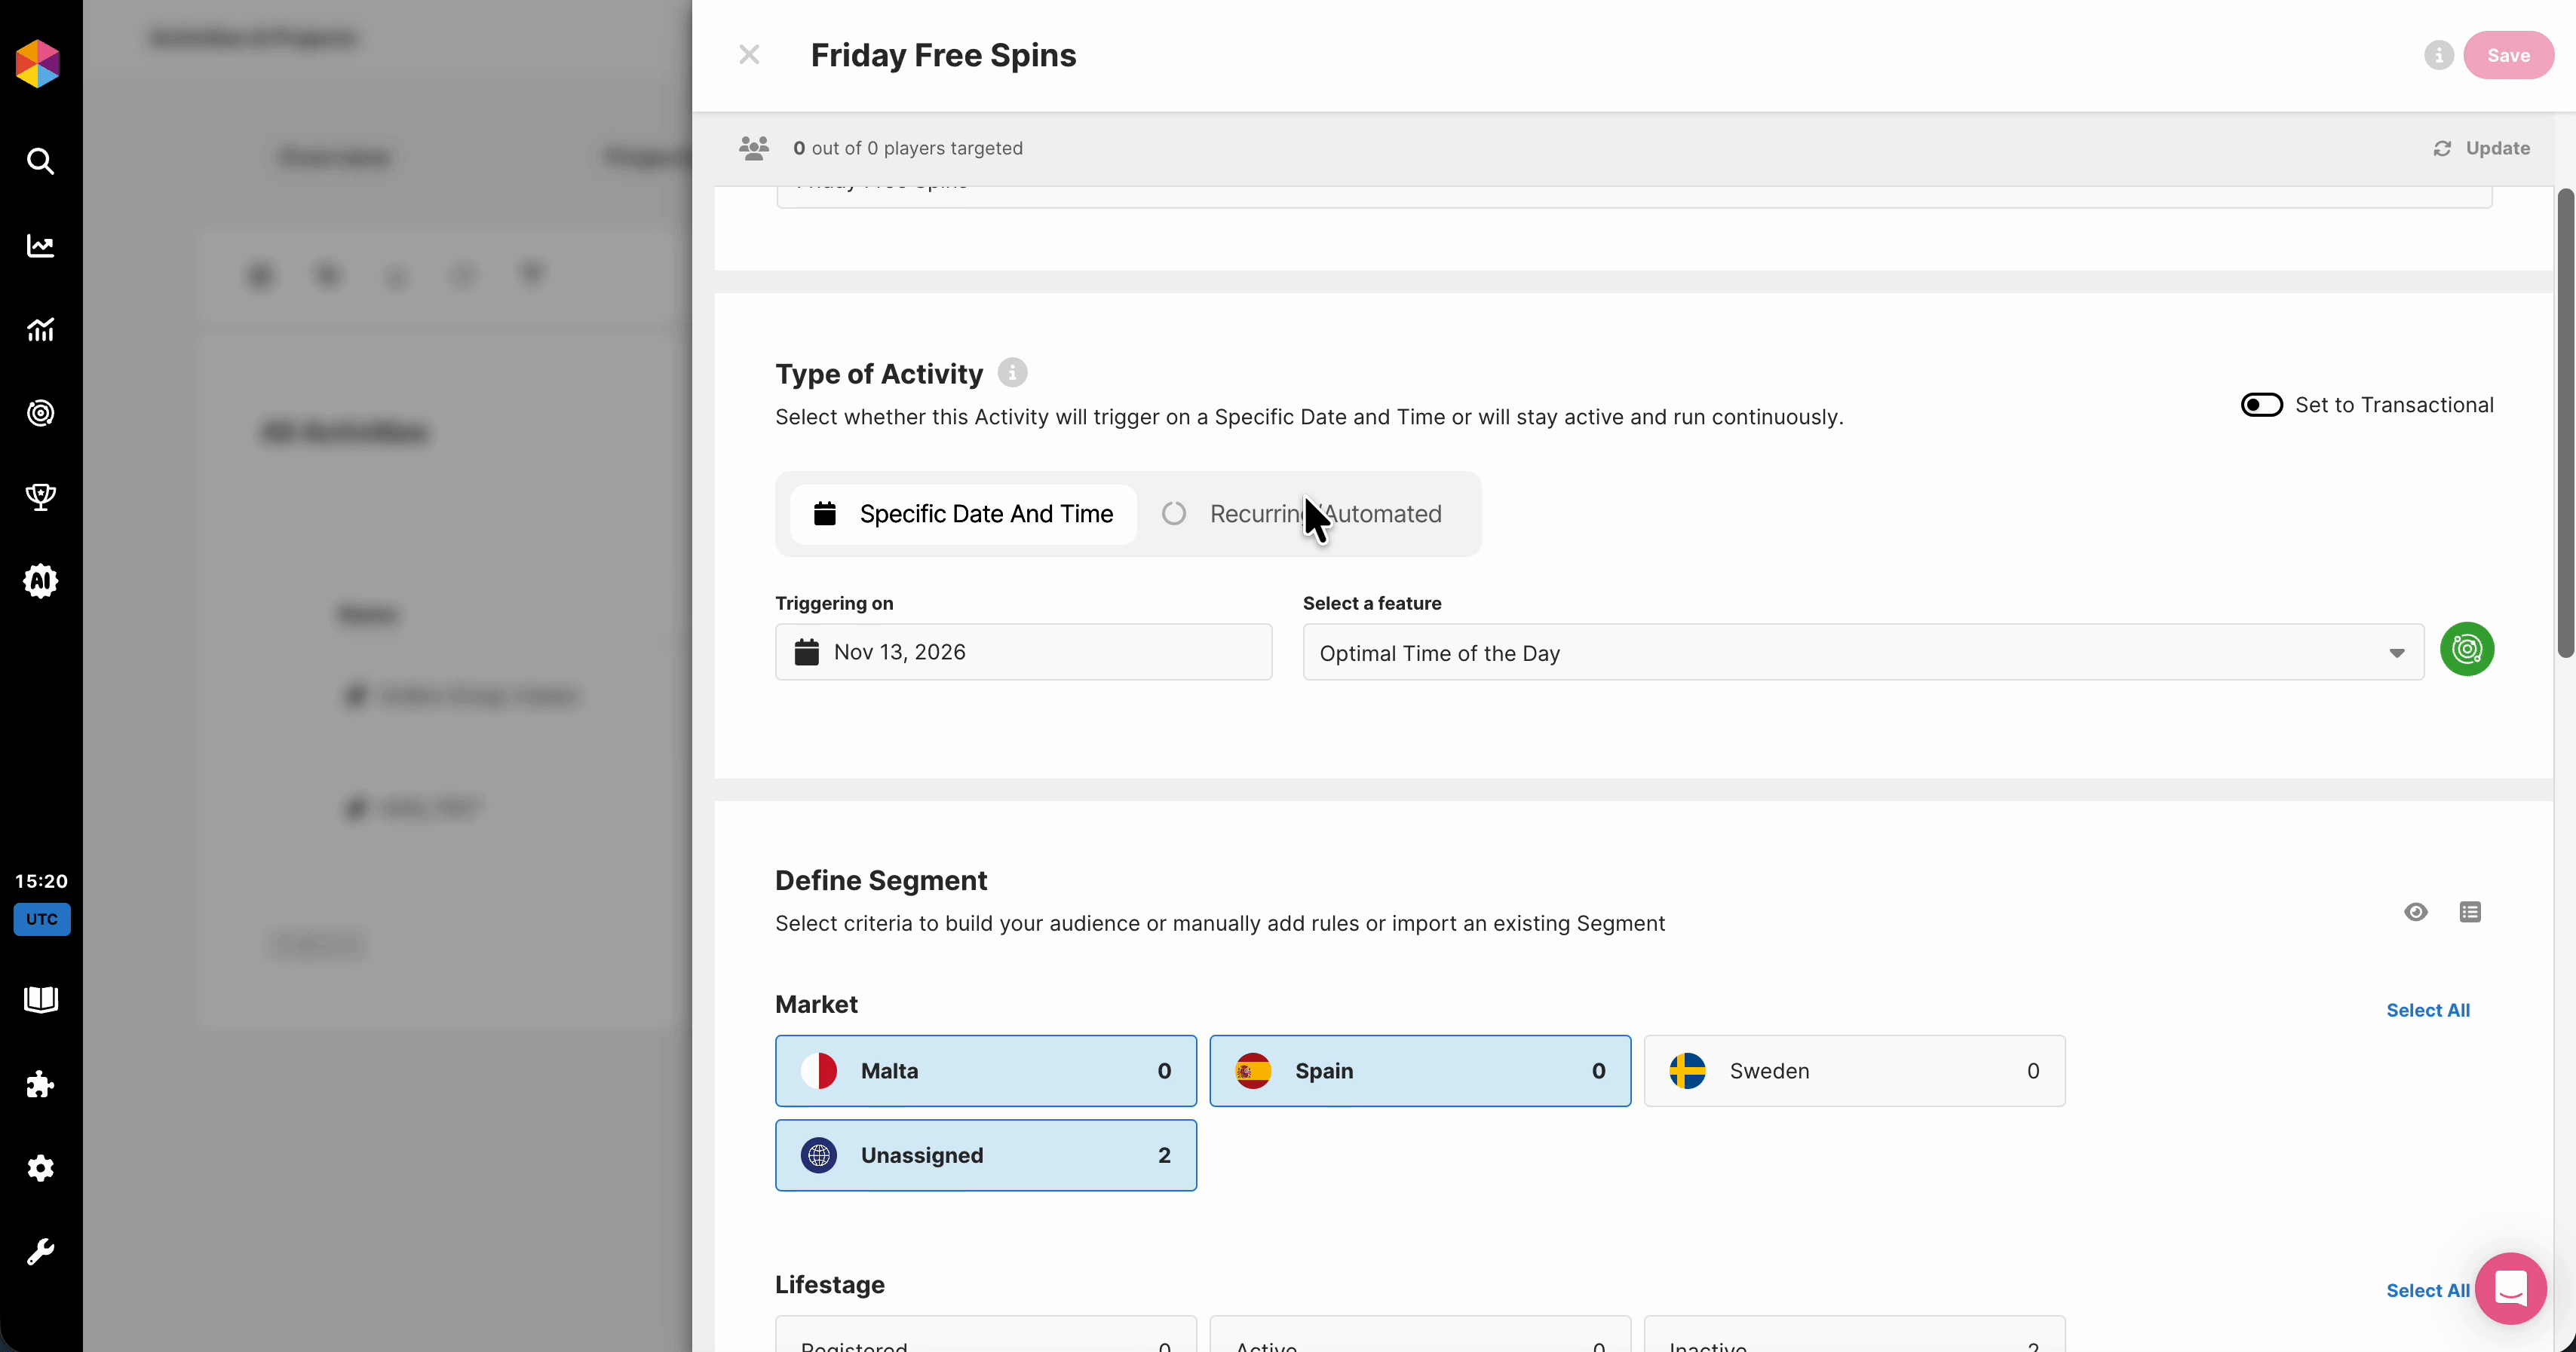Select Specific Date And Time tab
This screenshot has height=1352, width=2576.
click(964, 514)
